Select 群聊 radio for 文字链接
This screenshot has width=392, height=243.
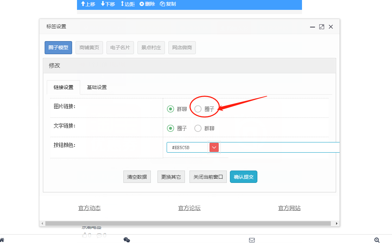198,128
